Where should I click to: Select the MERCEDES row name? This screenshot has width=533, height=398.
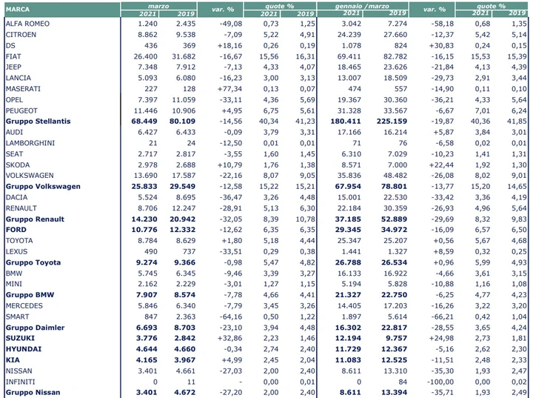pyautogui.click(x=24, y=306)
